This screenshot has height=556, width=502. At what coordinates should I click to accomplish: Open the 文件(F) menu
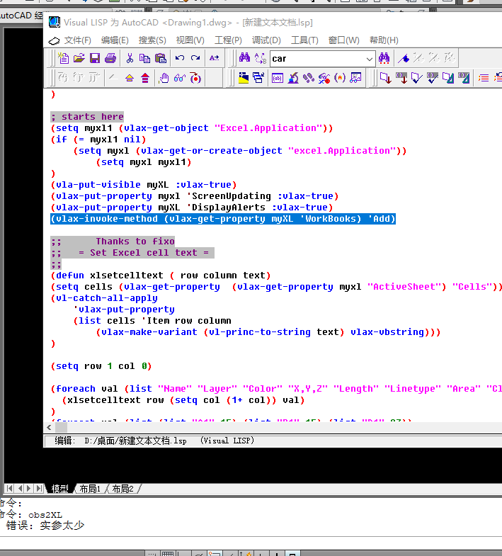(x=78, y=40)
